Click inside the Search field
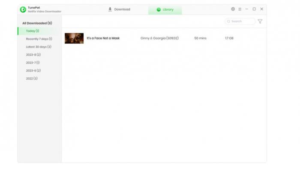This screenshot has width=300, height=172. coord(240,21)
